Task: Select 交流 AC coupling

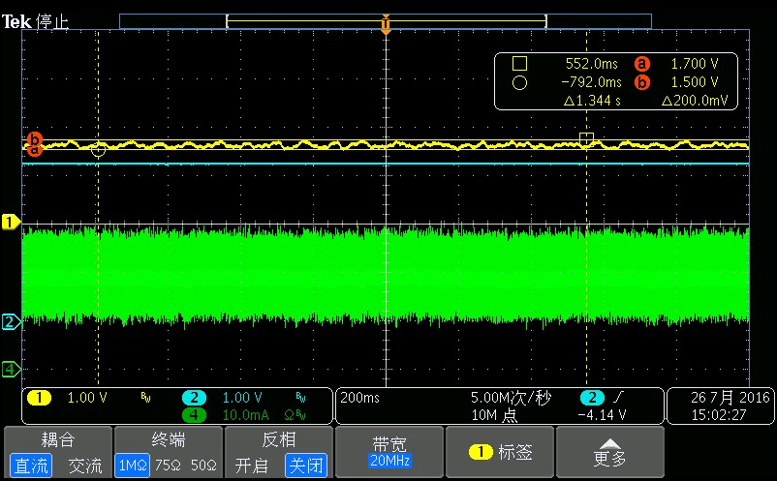Action: (x=84, y=466)
